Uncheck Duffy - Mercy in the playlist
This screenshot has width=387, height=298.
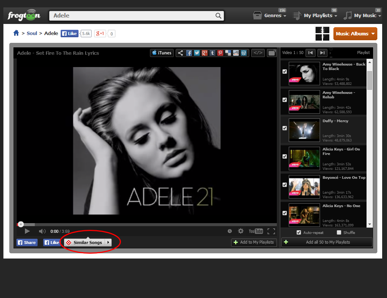285,128
